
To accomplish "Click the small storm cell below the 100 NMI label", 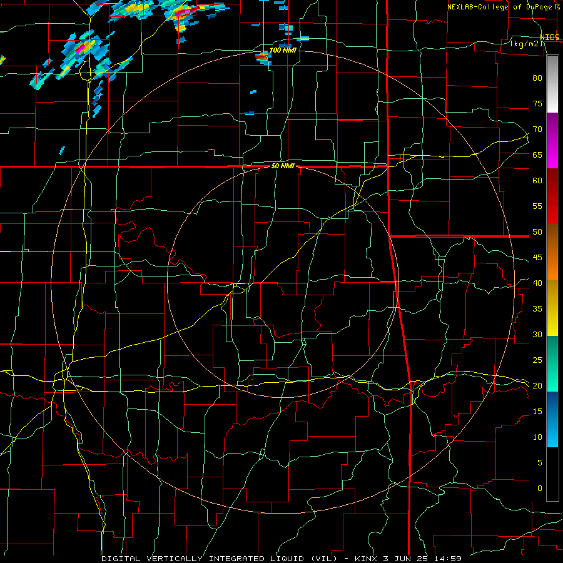I will [263, 58].
